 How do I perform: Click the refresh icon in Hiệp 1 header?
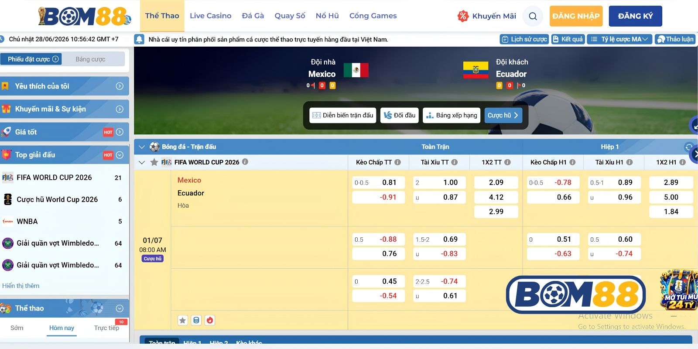click(689, 147)
